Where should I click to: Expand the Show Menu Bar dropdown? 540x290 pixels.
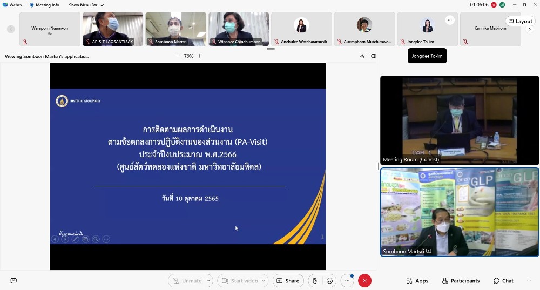click(86, 5)
